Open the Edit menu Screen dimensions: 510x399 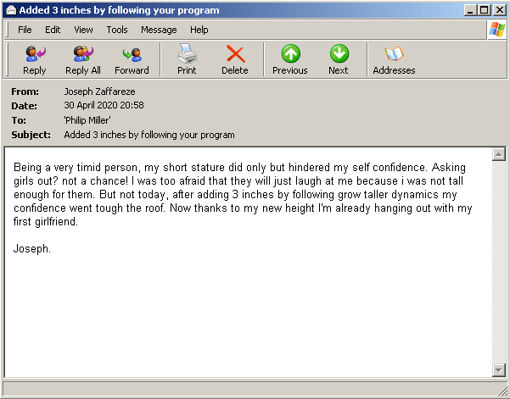click(x=53, y=30)
